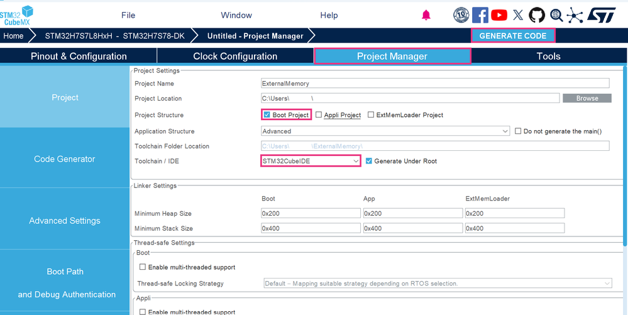This screenshot has width=628, height=315.
Task: Toggle the Generate Under Root checkbox
Action: (369, 161)
